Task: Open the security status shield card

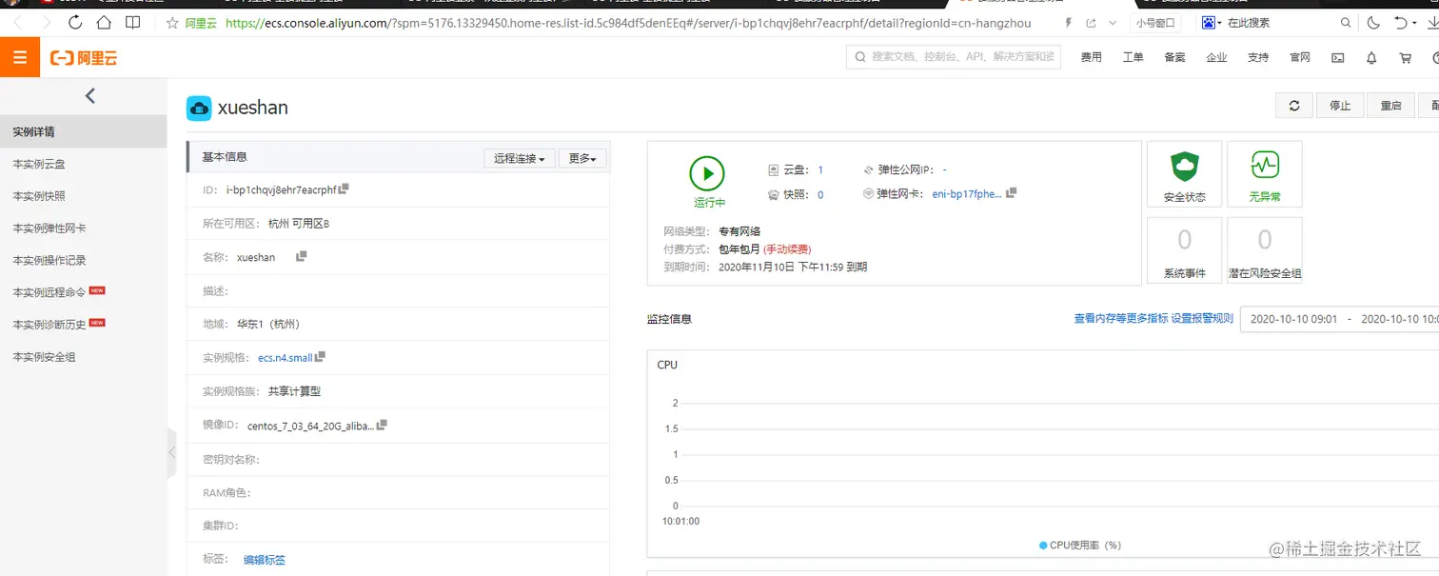Action: 1185,174
